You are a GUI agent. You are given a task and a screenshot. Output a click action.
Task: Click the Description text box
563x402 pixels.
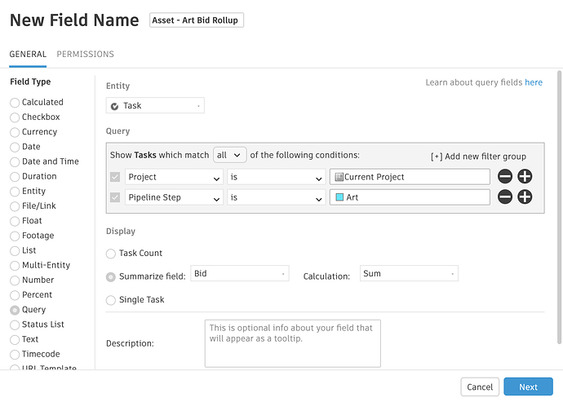click(x=292, y=343)
